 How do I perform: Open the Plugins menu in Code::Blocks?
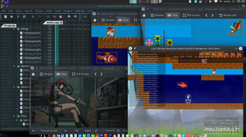[68, 11]
